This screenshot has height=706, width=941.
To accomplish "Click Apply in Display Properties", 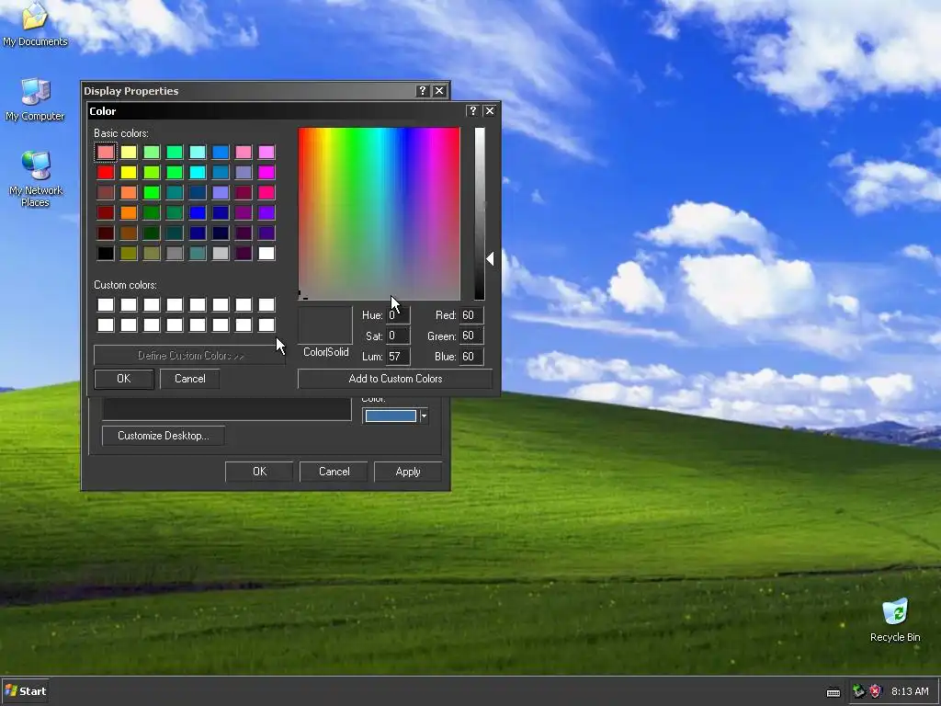I will [x=408, y=472].
